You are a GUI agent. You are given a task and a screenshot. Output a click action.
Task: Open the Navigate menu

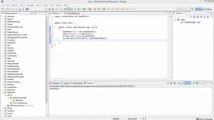(30, 5)
